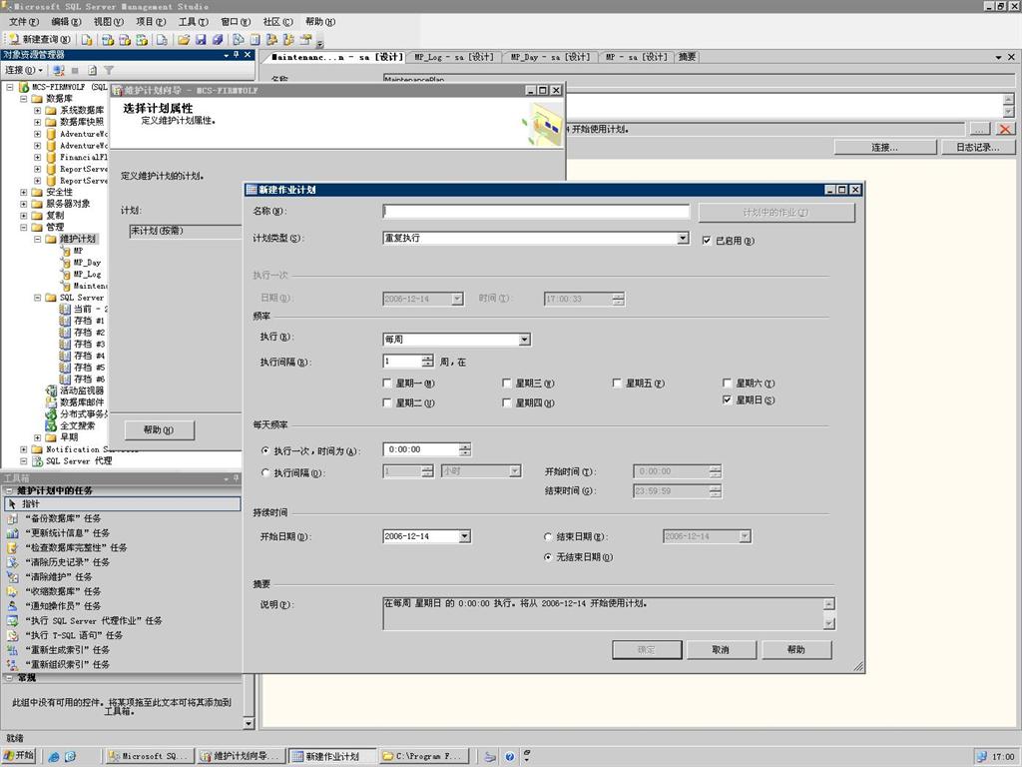Click 取消 button in 新建作业计划 dialog
Image resolution: width=1022 pixels, height=767 pixels.
721,649
